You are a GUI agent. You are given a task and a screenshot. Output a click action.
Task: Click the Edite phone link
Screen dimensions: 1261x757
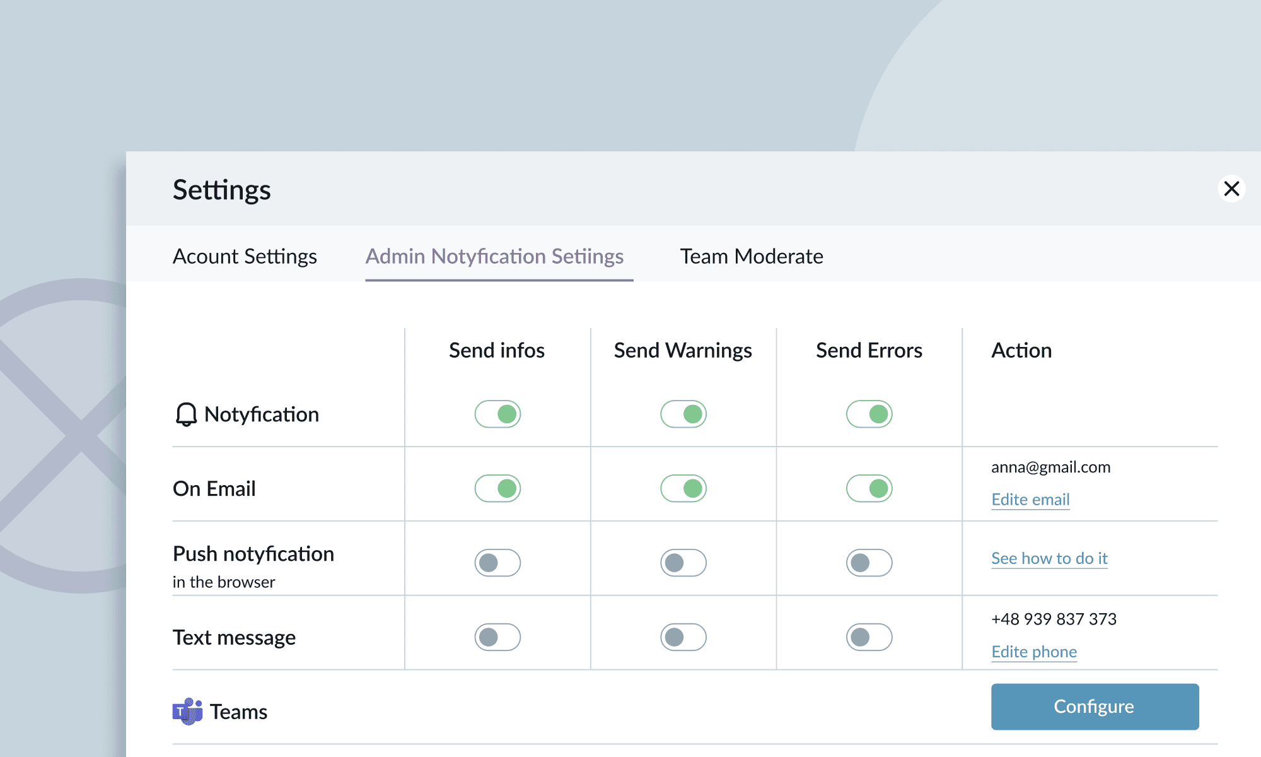(x=1034, y=652)
